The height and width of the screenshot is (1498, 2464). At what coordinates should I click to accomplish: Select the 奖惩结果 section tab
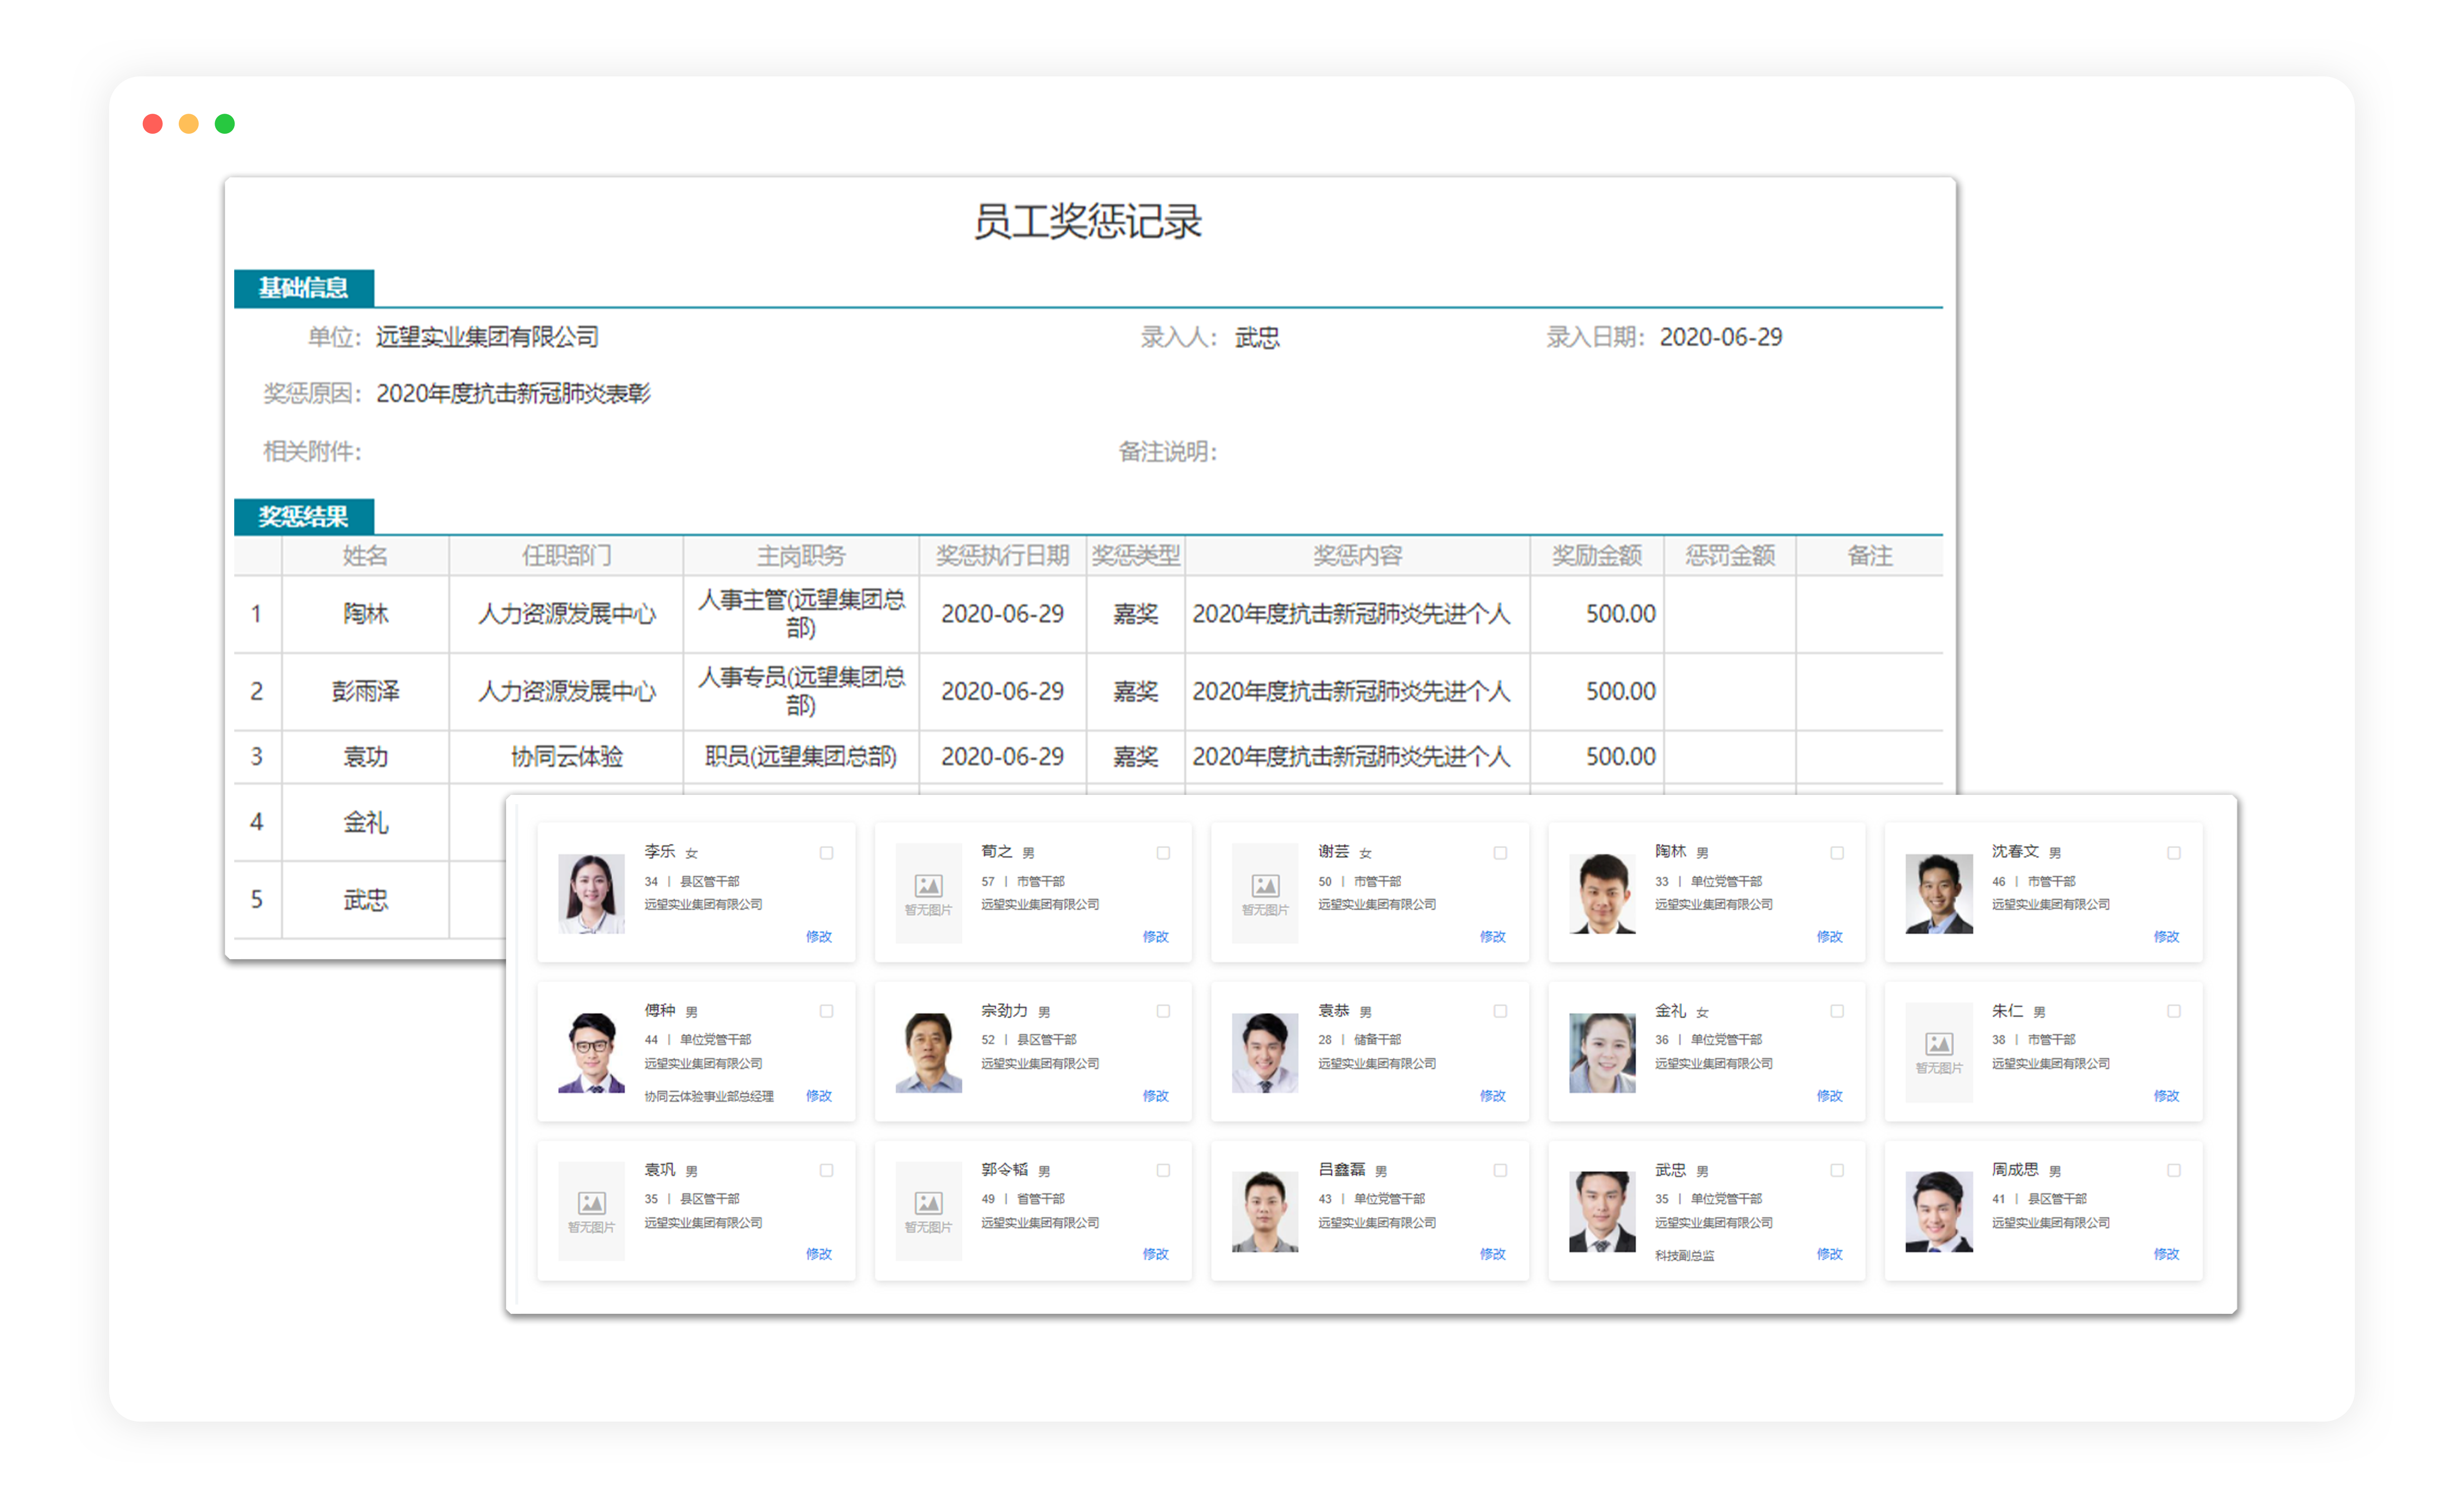click(x=304, y=517)
